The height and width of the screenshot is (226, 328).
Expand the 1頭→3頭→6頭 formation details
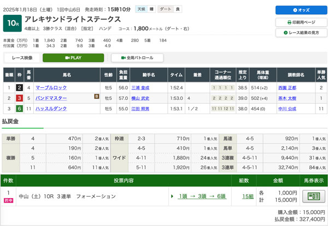click(x=201, y=197)
